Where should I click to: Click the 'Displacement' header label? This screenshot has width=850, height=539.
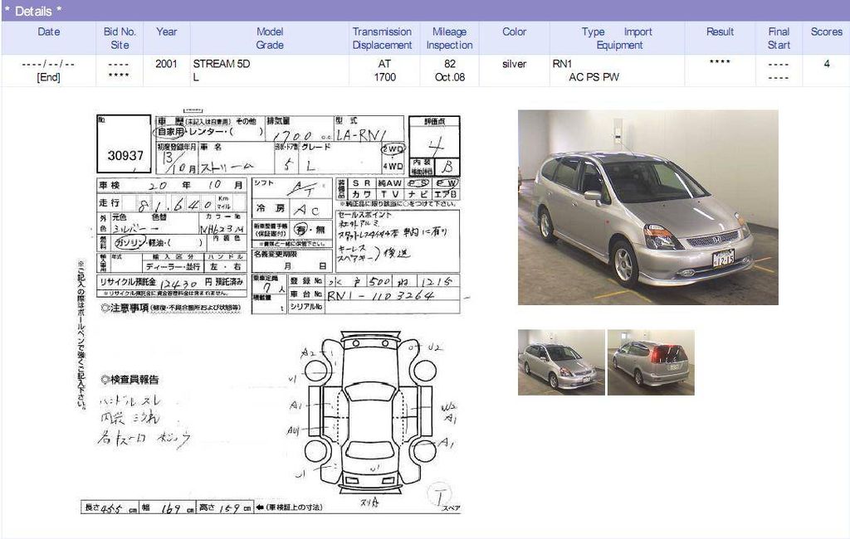click(x=382, y=45)
